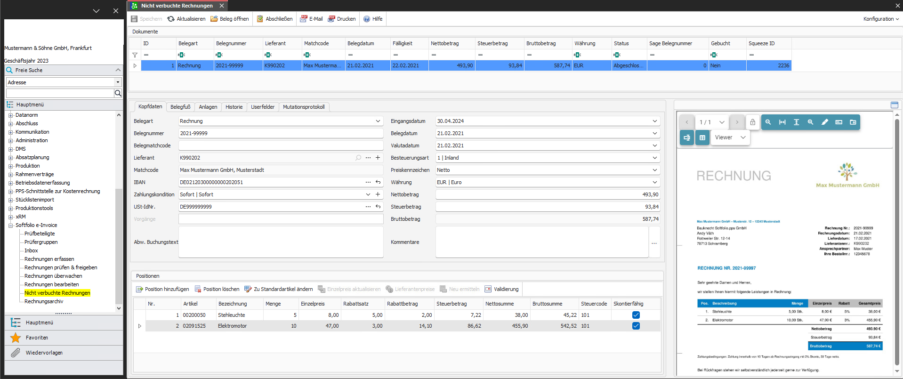Click the search magnifier in Lieferant field
Screen dimensions: 903x379
(358, 158)
